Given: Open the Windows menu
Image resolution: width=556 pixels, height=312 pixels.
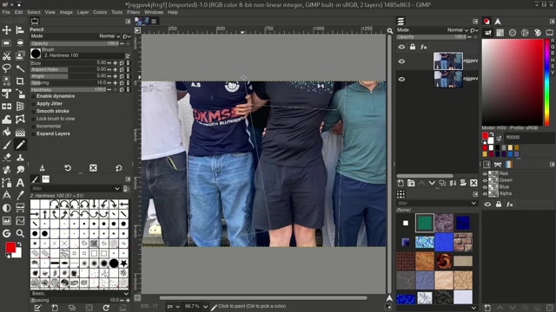Looking at the screenshot, I should tap(154, 12).
